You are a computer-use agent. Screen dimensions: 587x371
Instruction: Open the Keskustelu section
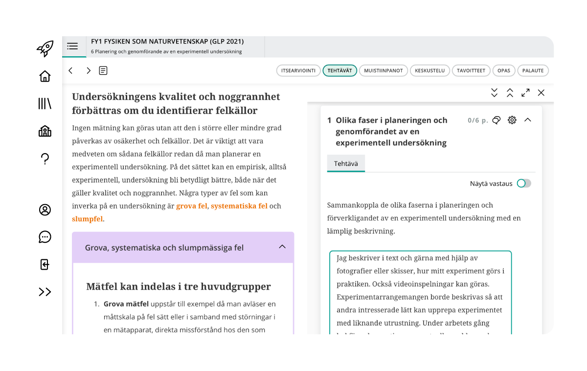[429, 70]
